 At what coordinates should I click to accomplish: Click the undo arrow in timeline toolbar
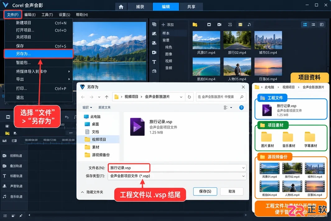point(67,117)
